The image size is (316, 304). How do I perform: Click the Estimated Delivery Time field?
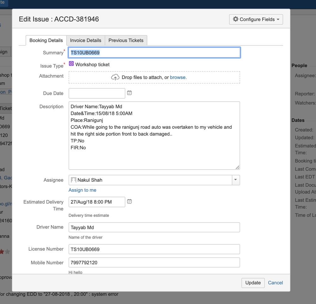(97, 202)
